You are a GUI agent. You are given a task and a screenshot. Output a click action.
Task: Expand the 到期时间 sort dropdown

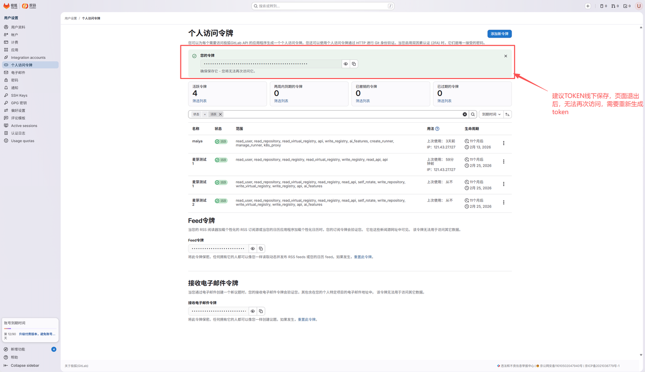point(491,114)
